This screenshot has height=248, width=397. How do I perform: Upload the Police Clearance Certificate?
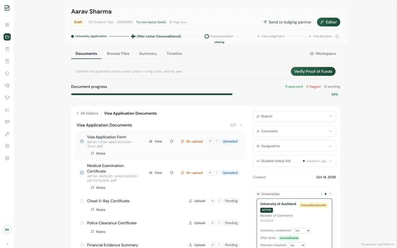197,223
